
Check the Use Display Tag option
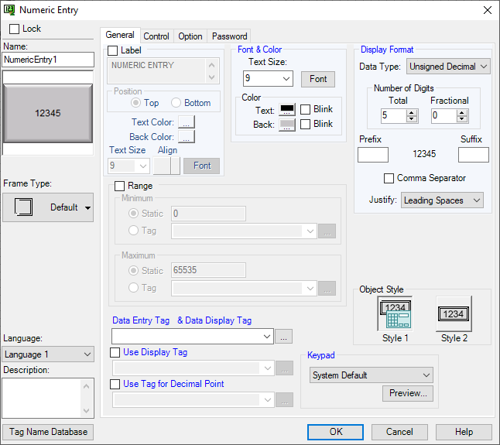115,353
